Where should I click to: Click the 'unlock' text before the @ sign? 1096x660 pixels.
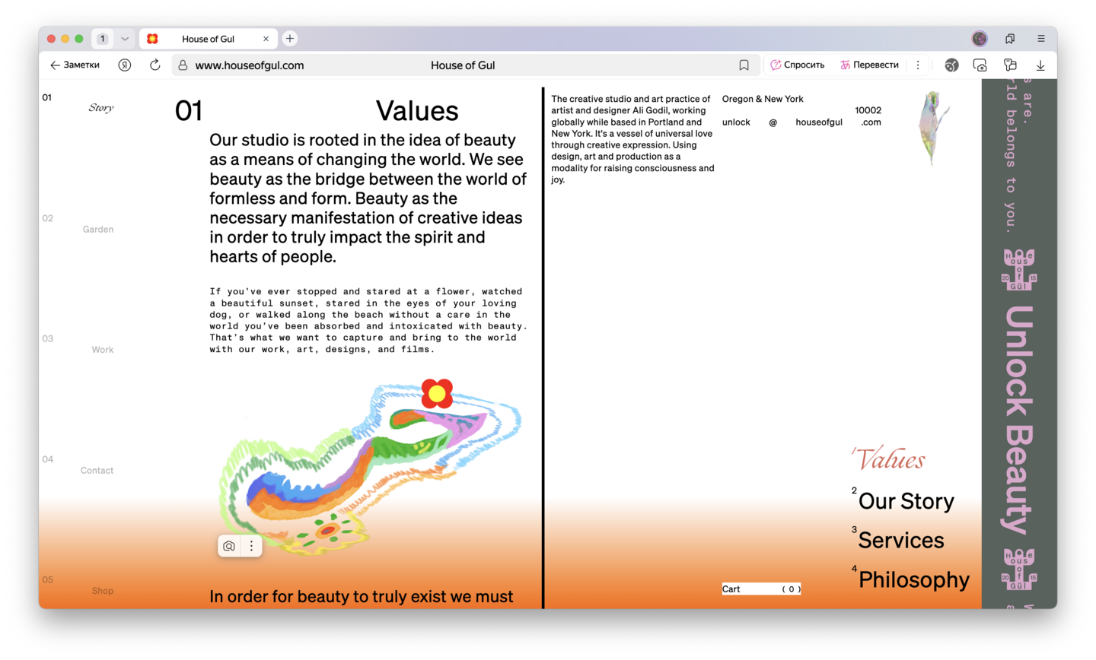pos(736,122)
